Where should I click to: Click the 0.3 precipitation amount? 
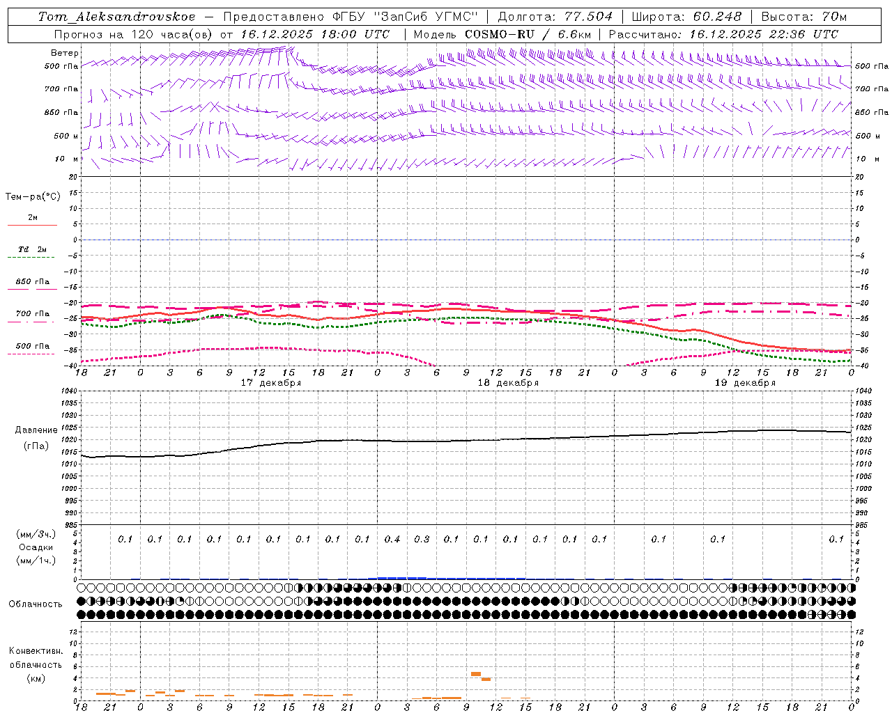coord(422,539)
